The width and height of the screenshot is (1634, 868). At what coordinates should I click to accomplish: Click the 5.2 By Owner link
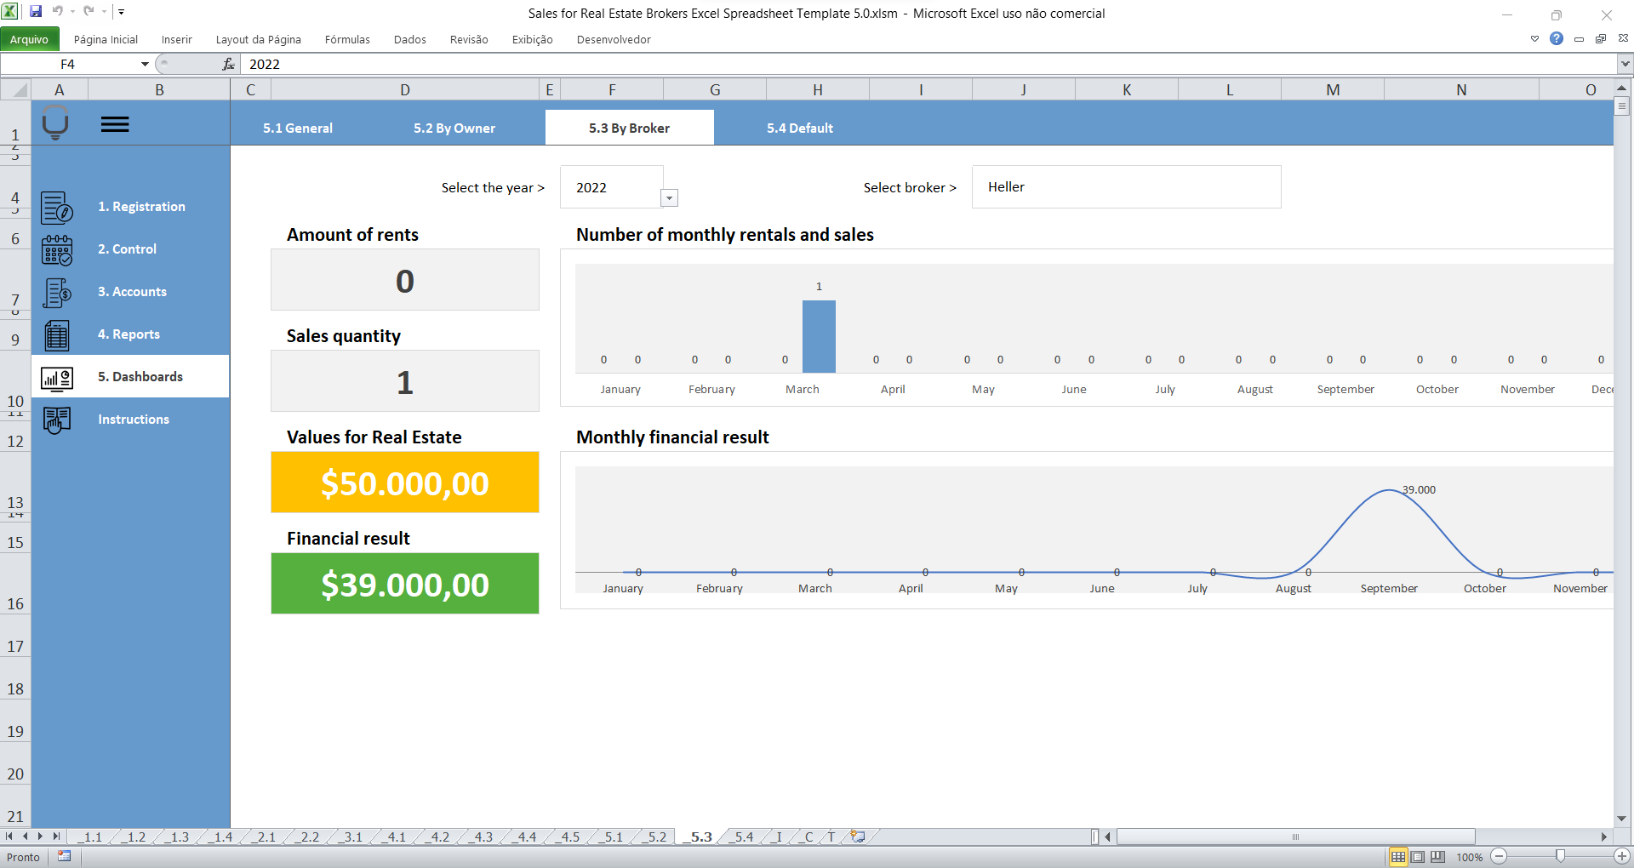(x=454, y=128)
